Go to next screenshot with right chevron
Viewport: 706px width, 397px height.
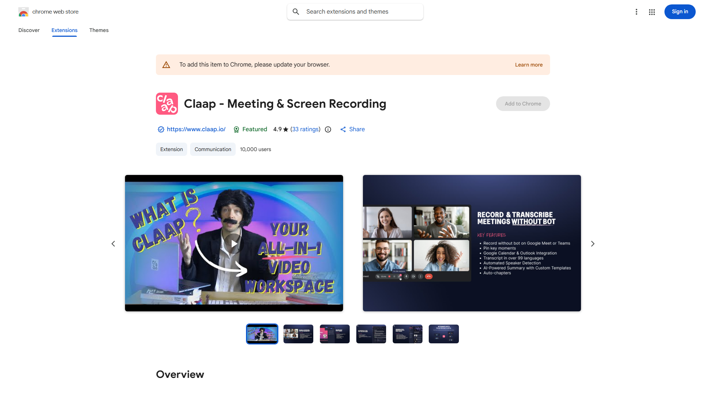pos(592,244)
